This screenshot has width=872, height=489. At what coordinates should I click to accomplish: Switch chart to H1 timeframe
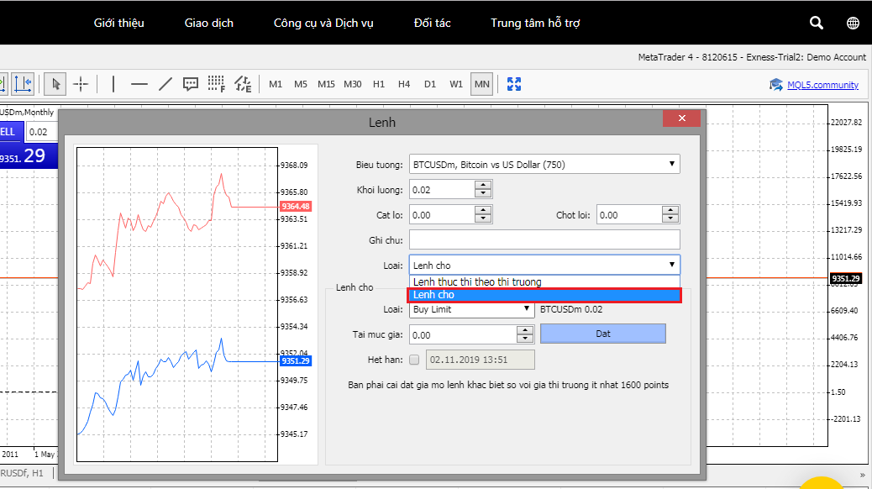(x=379, y=84)
